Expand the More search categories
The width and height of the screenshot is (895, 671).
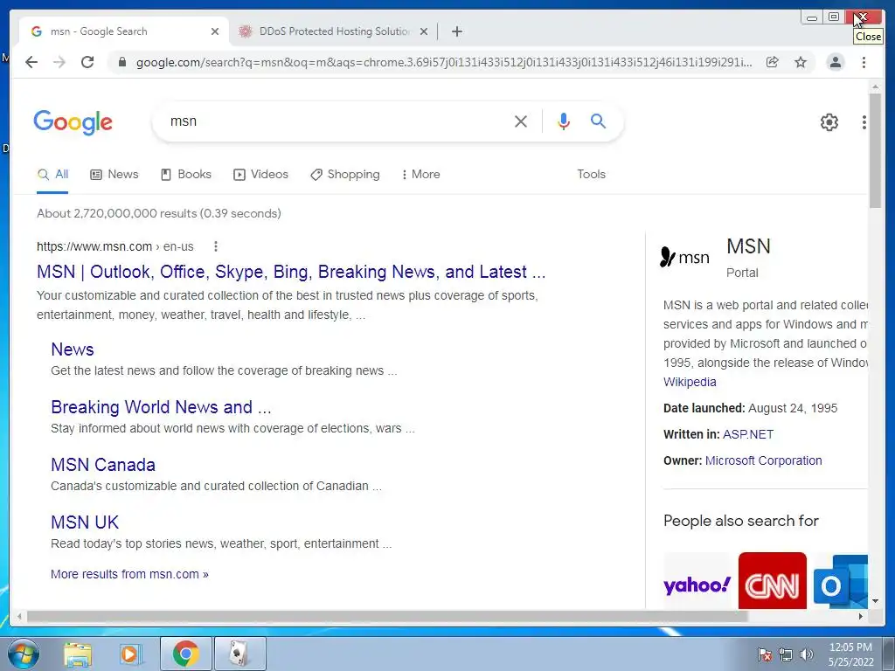pos(420,175)
